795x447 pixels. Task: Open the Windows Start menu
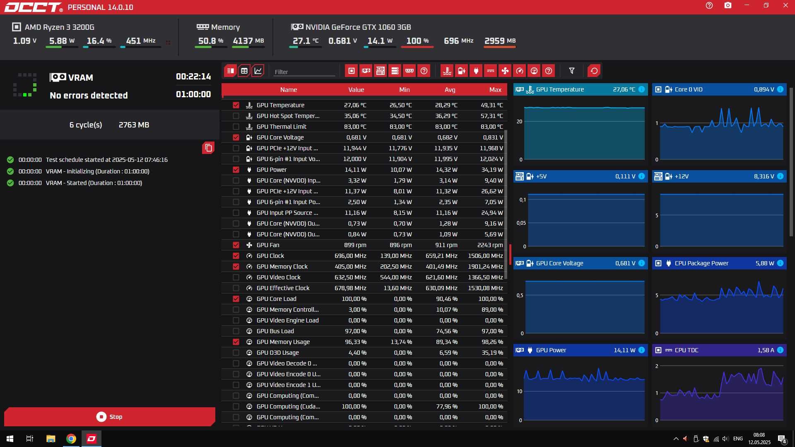pos(10,439)
